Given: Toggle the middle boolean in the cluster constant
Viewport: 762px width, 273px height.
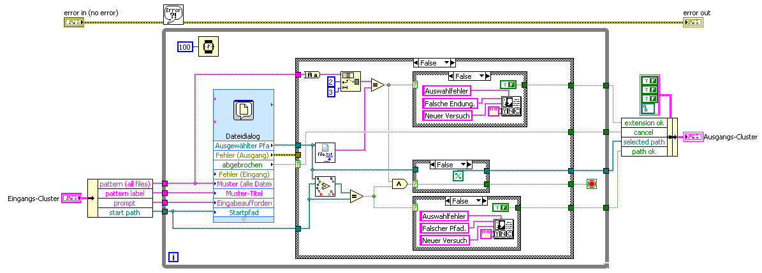Looking at the screenshot, I should tap(648, 90).
